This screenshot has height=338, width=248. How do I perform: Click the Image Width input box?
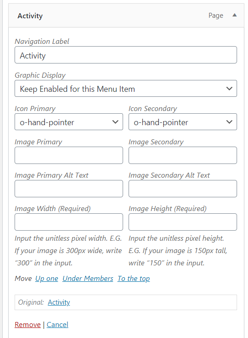pyautogui.click(x=69, y=222)
